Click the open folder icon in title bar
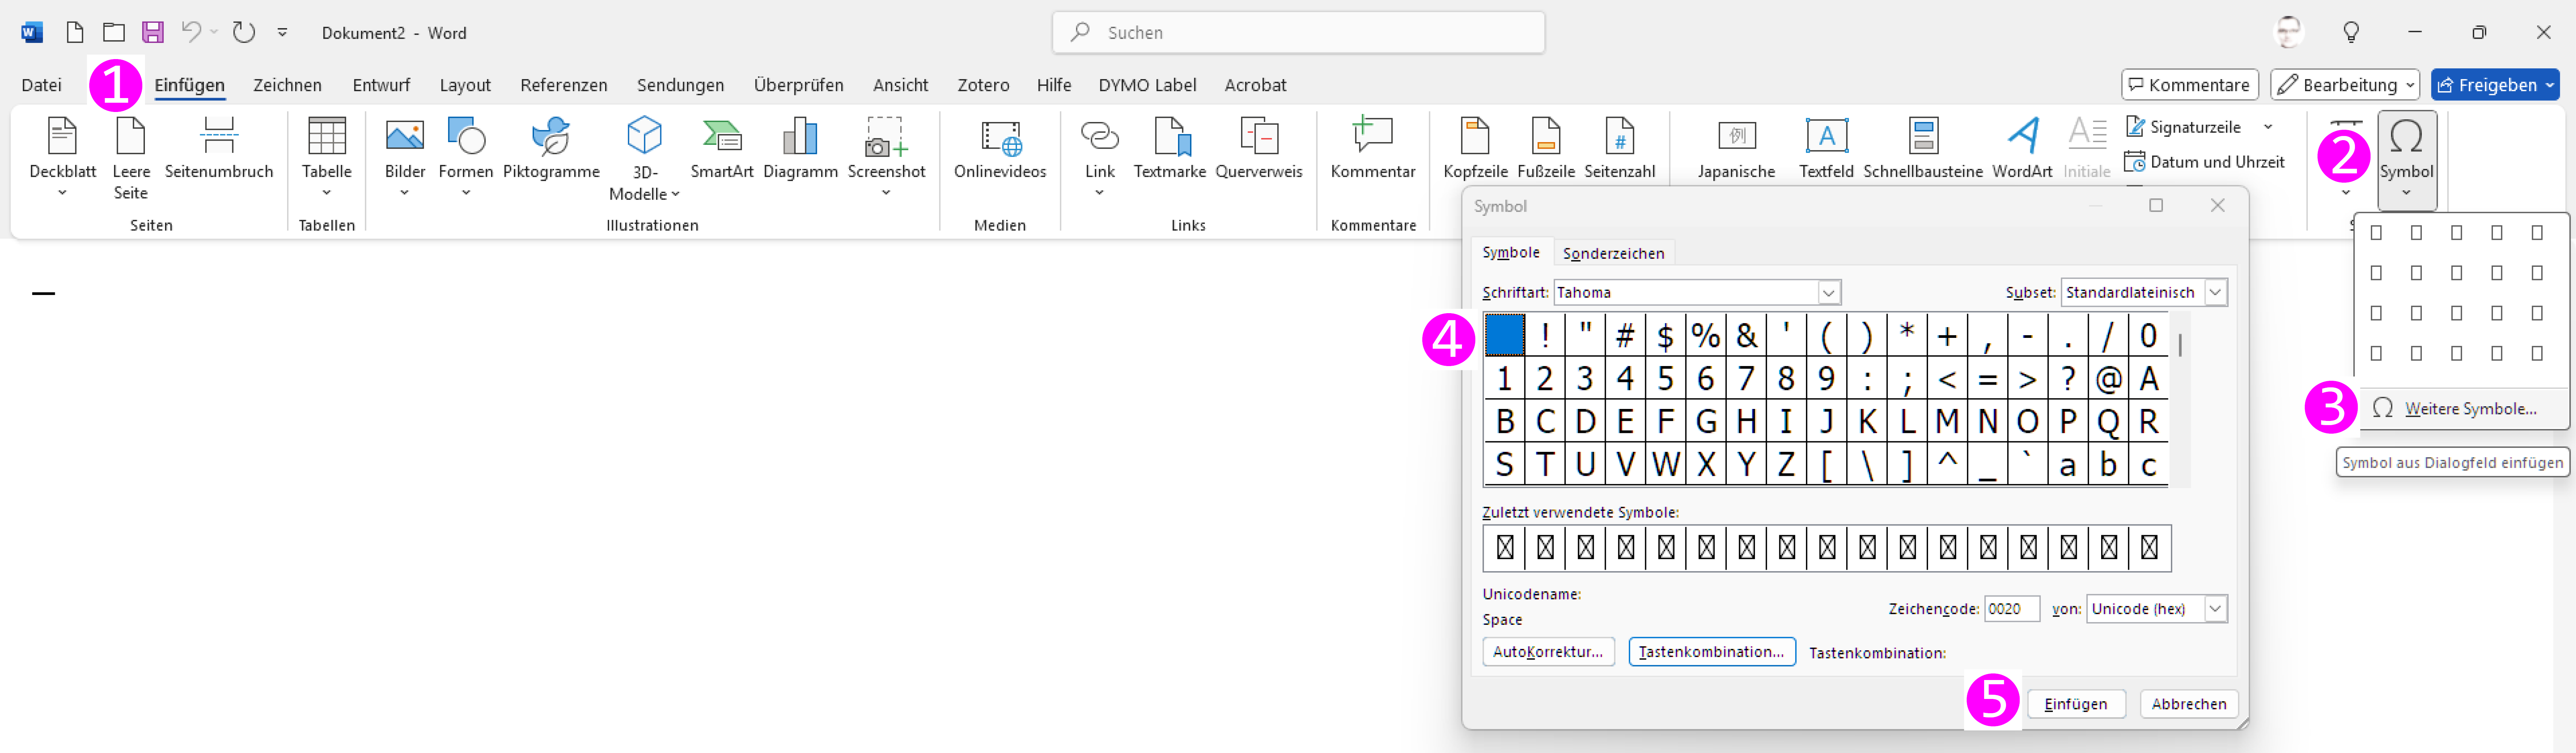2576x753 pixels. pyautogui.click(x=114, y=33)
